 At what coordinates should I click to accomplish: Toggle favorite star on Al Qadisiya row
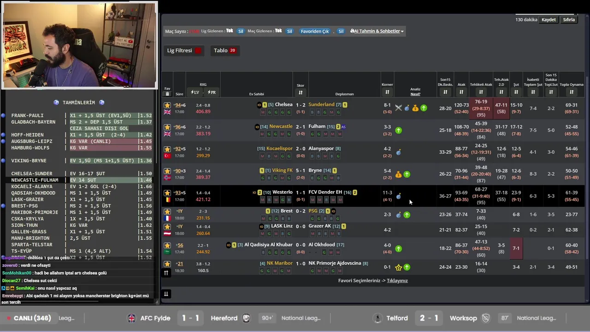point(167,245)
